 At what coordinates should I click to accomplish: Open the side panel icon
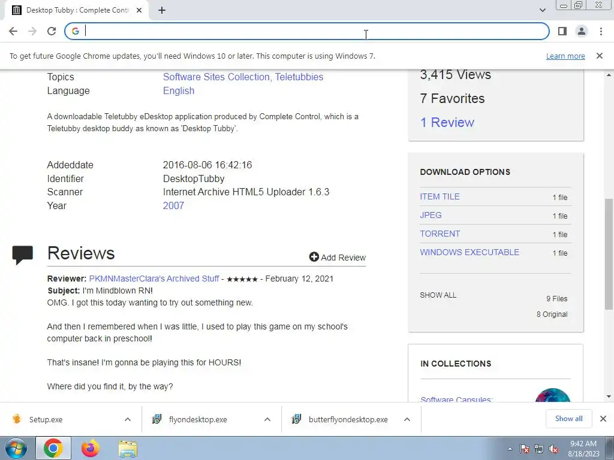[562, 31]
